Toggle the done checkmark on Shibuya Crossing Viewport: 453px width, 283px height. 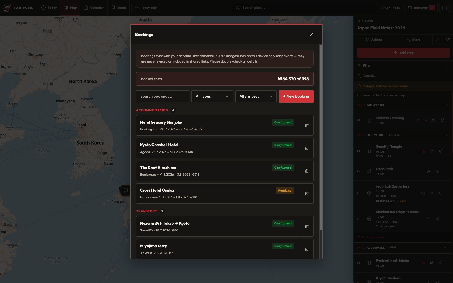[418, 120]
